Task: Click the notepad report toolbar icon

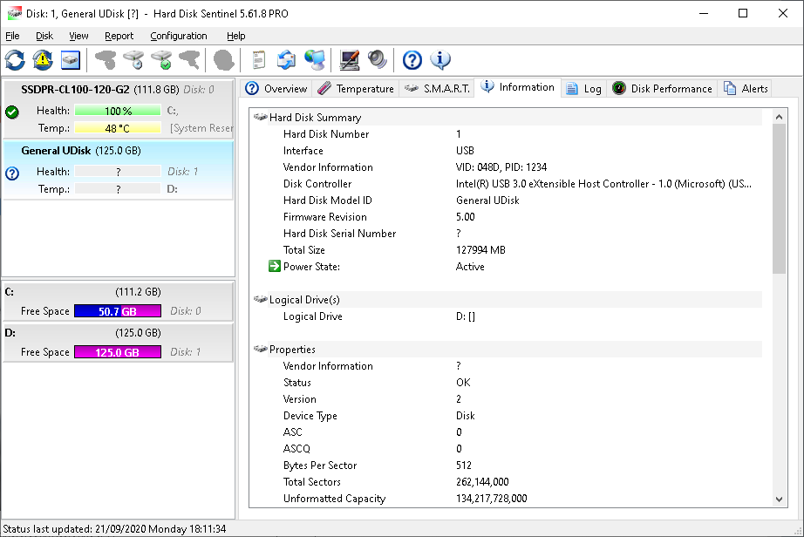Action: click(258, 60)
